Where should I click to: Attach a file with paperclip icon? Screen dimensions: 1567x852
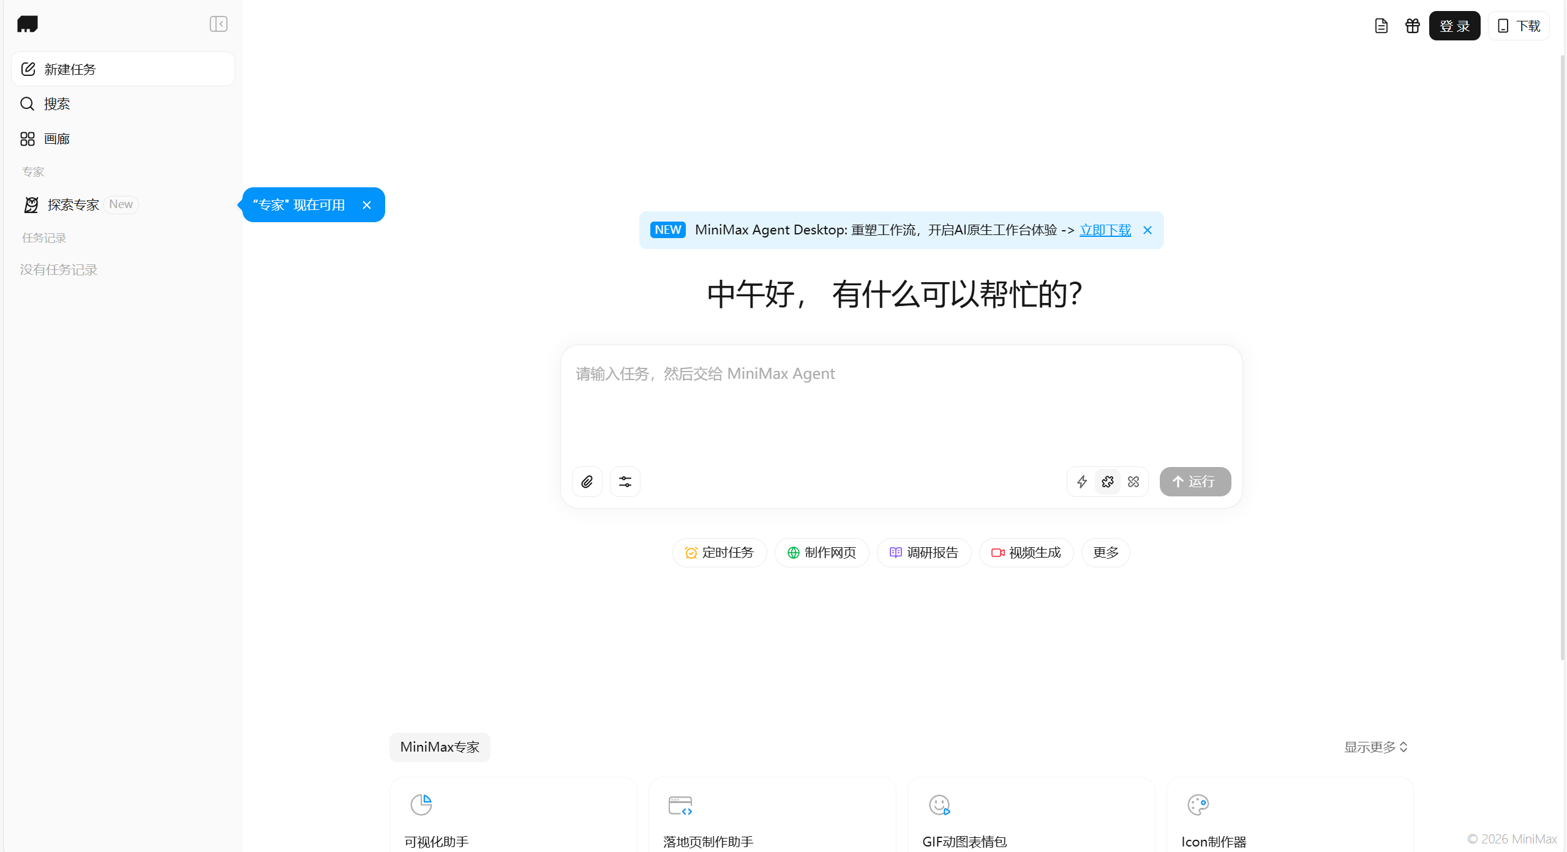[x=587, y=482]
